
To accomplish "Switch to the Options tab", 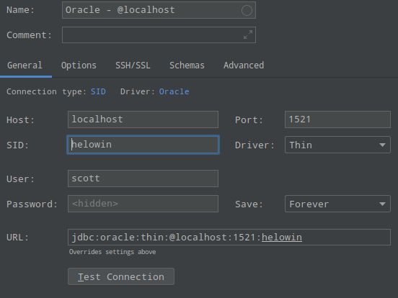I will point(79,66).
